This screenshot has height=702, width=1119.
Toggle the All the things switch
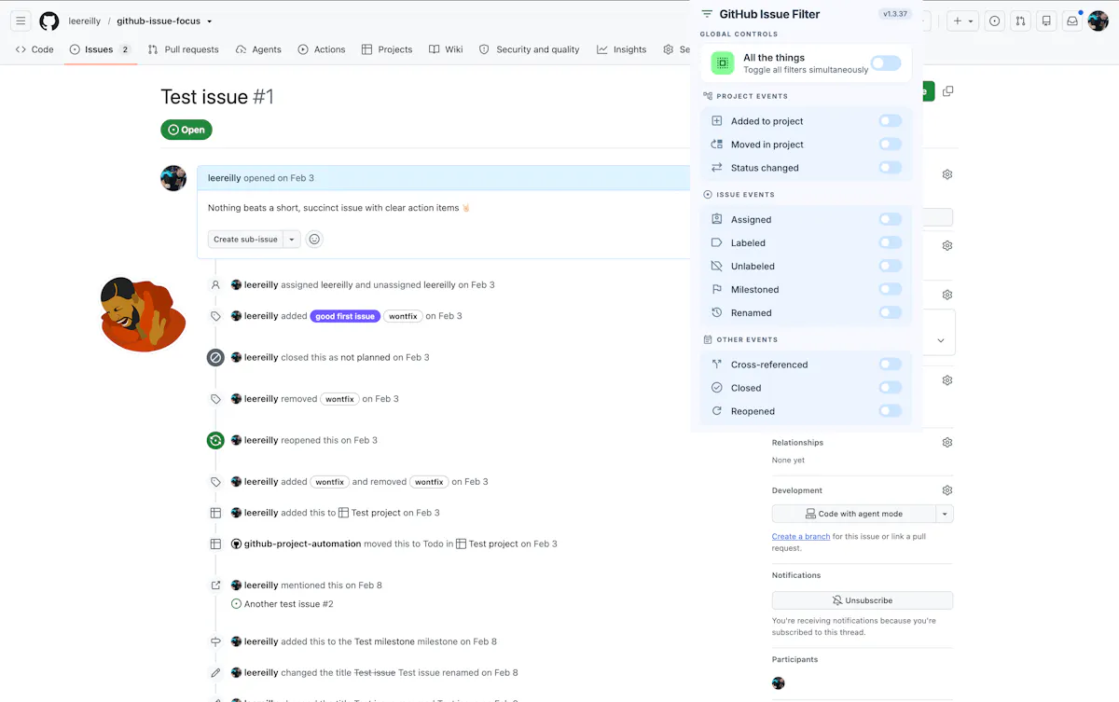[886, 63]
